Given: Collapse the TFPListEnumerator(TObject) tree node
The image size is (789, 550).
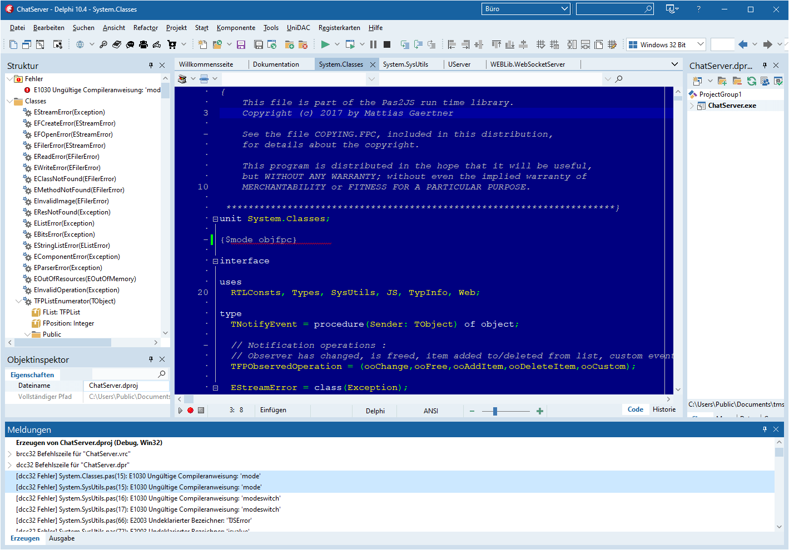Looking at the screenshot, I should [19, 301].
